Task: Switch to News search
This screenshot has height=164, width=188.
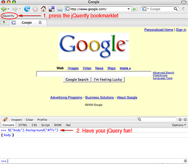Action: (99, 68)
